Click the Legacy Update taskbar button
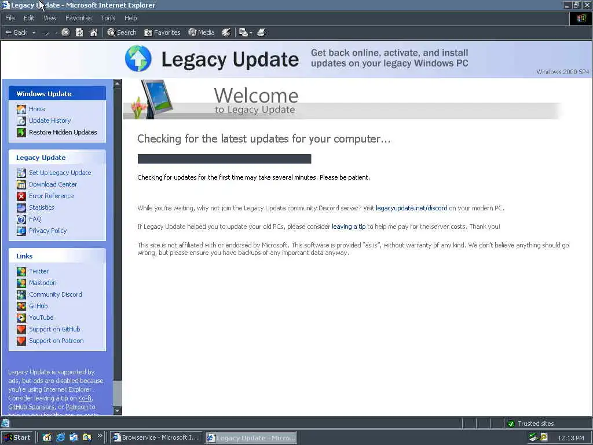Image resolution: width=593 pixels, height=445 pixels. click(251, 437)
